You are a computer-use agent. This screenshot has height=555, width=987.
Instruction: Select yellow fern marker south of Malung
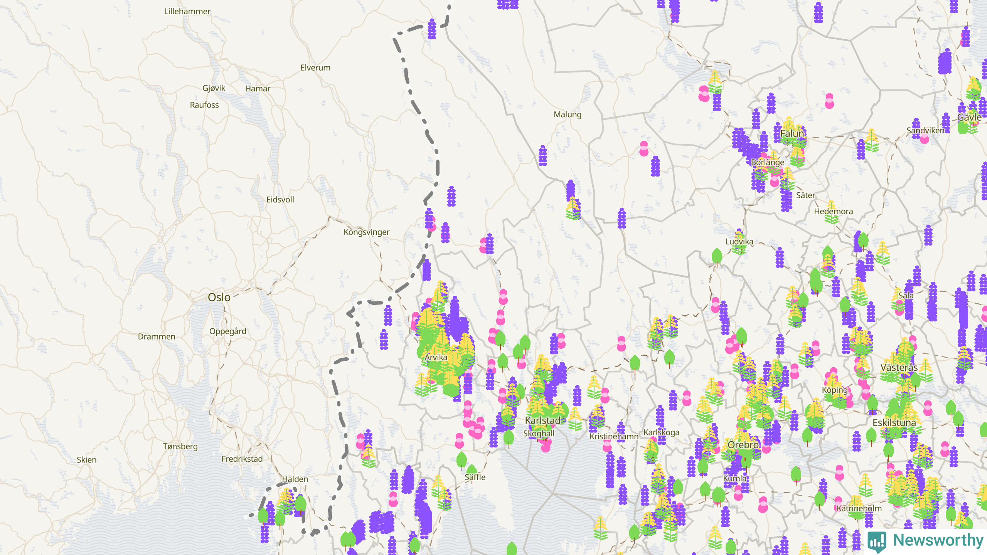point(573,209)
